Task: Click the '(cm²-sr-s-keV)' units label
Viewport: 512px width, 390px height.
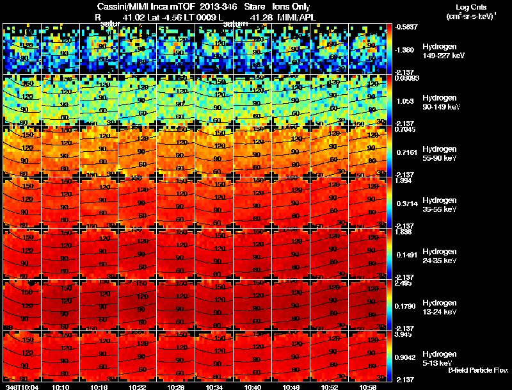Action: pos(470,17)
